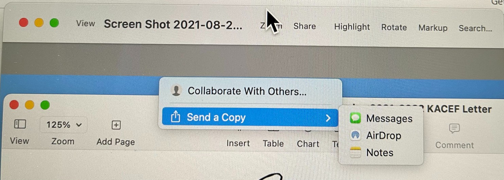
Task: Click Rotate in the Preview toolbar
Action: (x=394, y=27)
